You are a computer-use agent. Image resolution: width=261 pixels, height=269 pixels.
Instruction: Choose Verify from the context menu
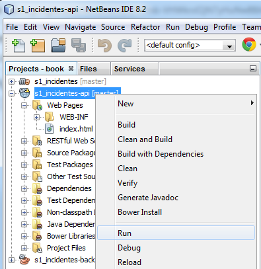pos(176,183)
